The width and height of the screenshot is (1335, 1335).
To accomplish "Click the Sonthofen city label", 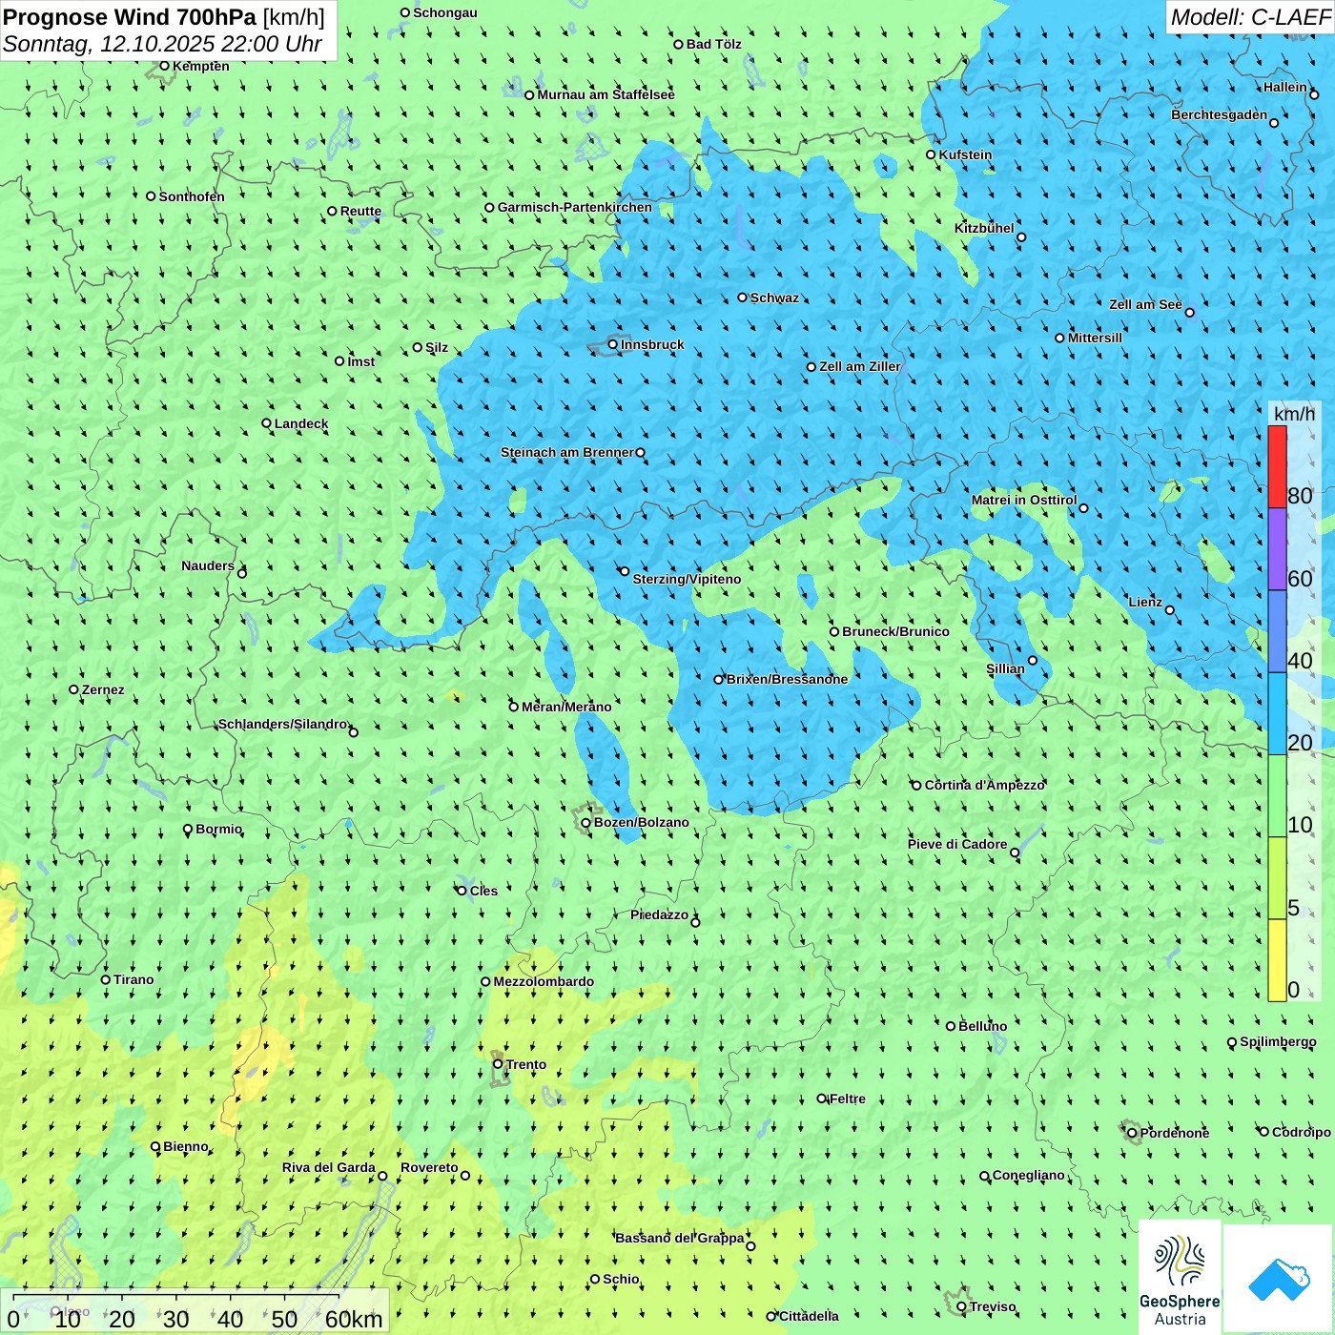I will pyautogui.click(x=192, y=196).
